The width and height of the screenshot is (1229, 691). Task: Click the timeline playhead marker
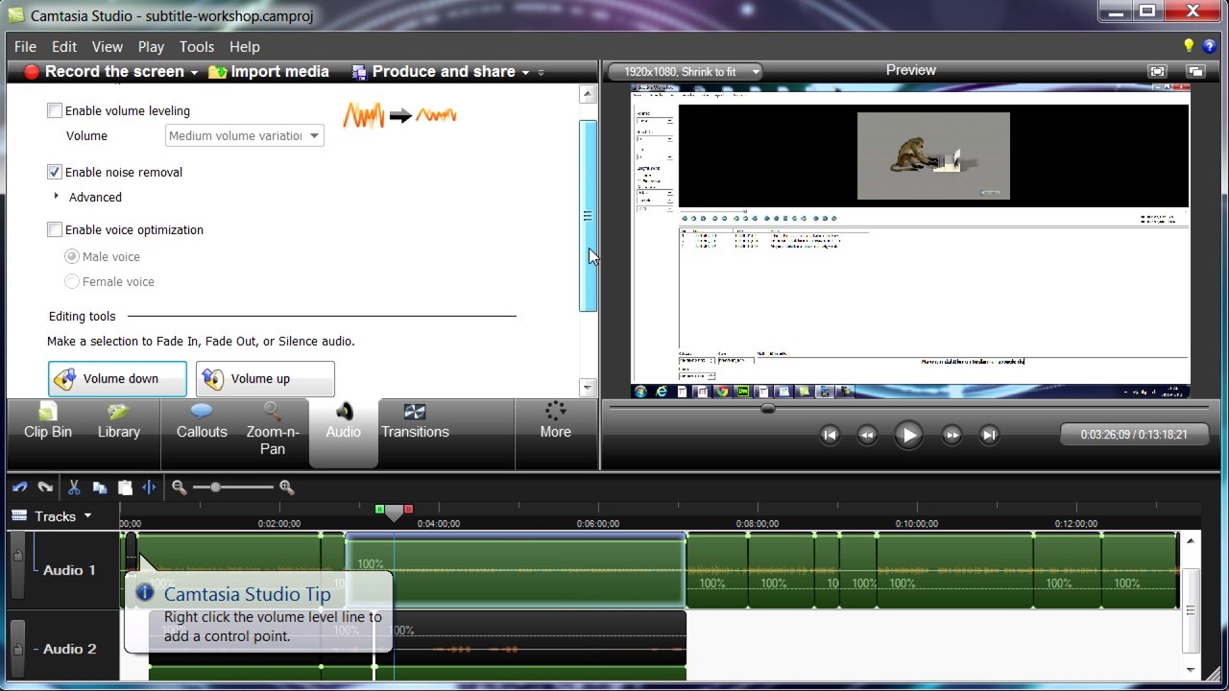pyautogui.click(x=394, y=513)
